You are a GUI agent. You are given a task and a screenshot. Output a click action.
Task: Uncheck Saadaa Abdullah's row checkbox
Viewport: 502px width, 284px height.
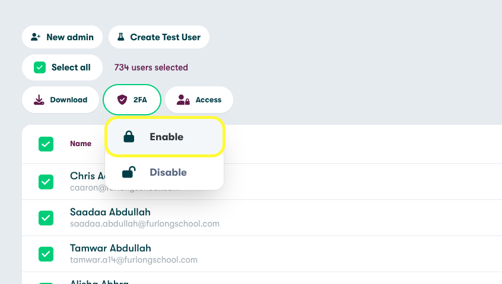46,218
